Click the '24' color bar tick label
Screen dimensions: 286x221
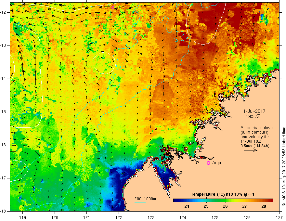coord(187,206)
